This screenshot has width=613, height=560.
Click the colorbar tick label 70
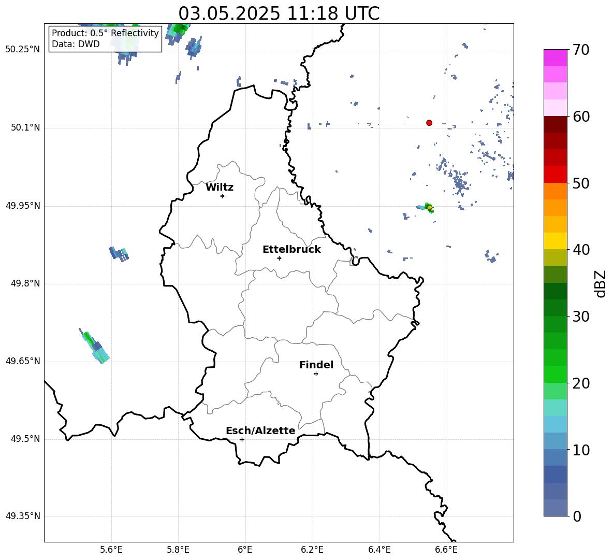click(x=581, y=50)
